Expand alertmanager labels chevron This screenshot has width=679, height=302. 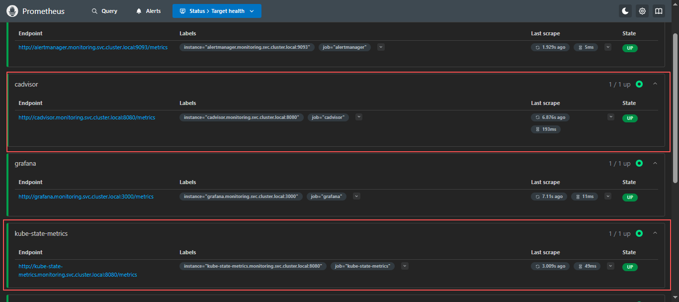point(381,47)
